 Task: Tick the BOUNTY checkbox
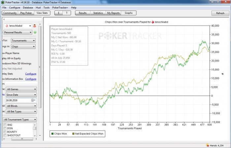5,132
